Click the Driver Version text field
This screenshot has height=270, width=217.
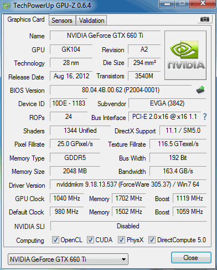pyautogui.click(x=128, y=184)
